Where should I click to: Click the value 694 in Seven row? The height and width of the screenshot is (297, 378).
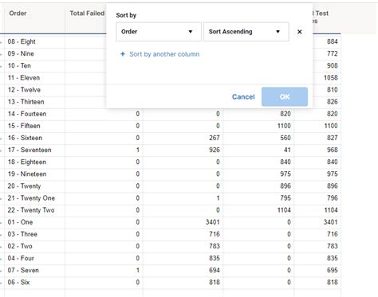[215, 270]
